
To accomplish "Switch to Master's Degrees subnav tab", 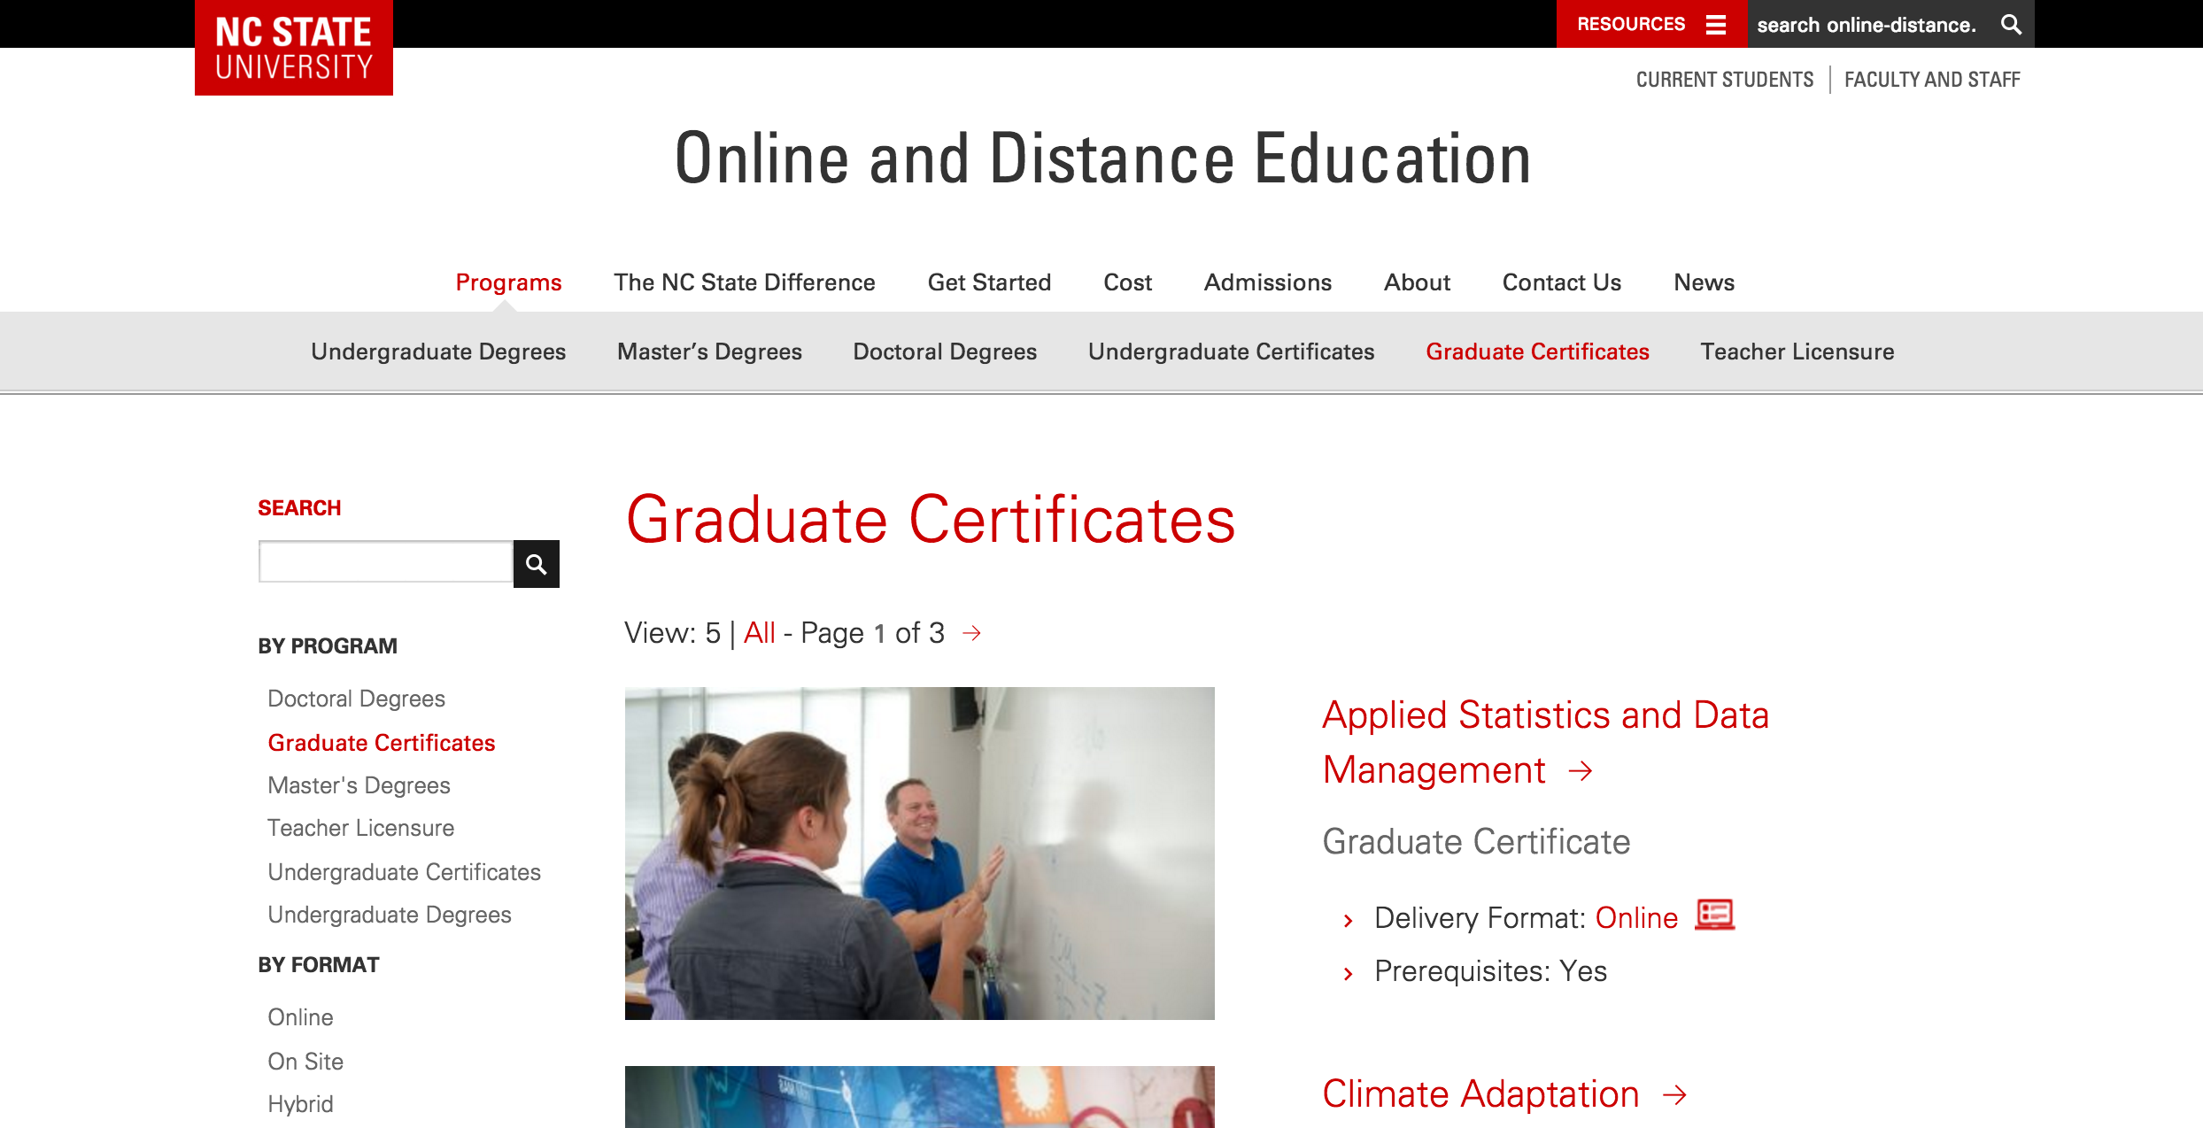I will pyautogui.click(x=709, y=352).
